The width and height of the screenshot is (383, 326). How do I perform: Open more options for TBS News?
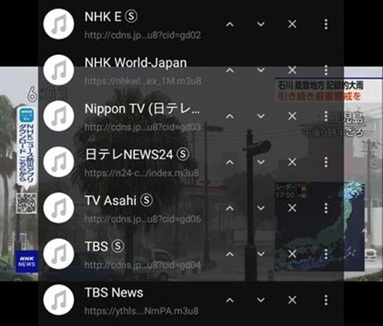326,300
